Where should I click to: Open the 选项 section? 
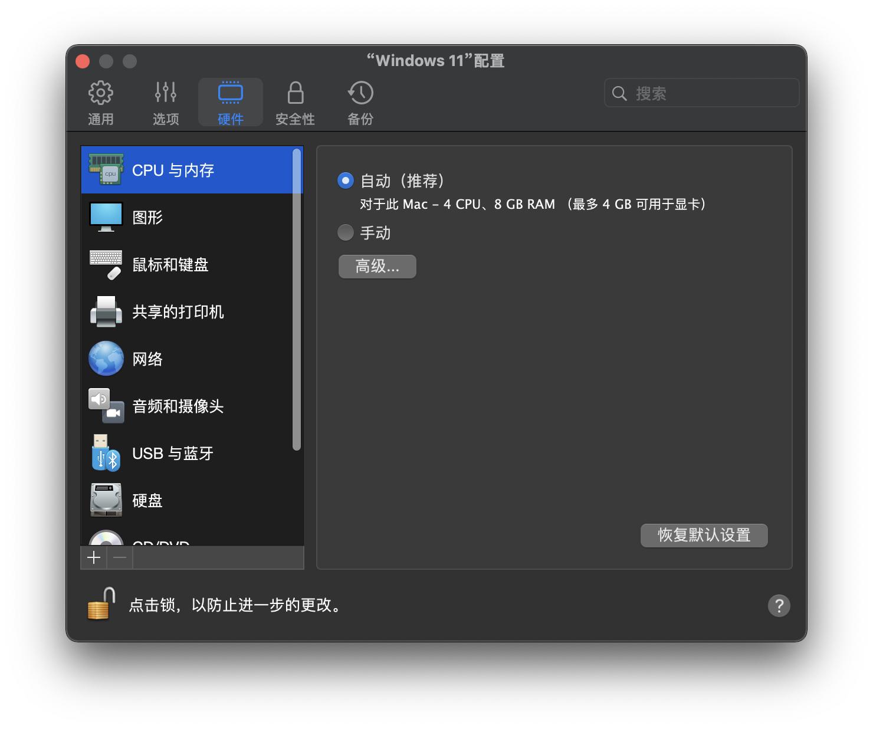tap(166, 100)
